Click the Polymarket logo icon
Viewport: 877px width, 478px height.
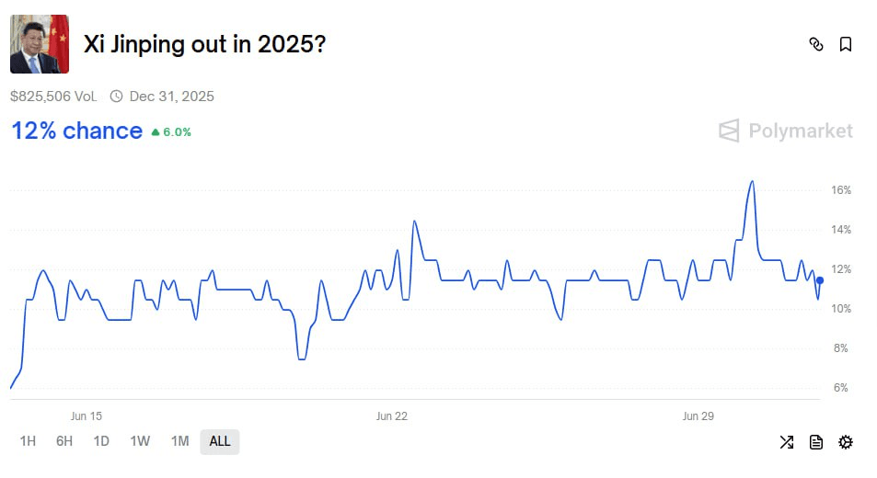pyautogui.click(x=730, y=131)
